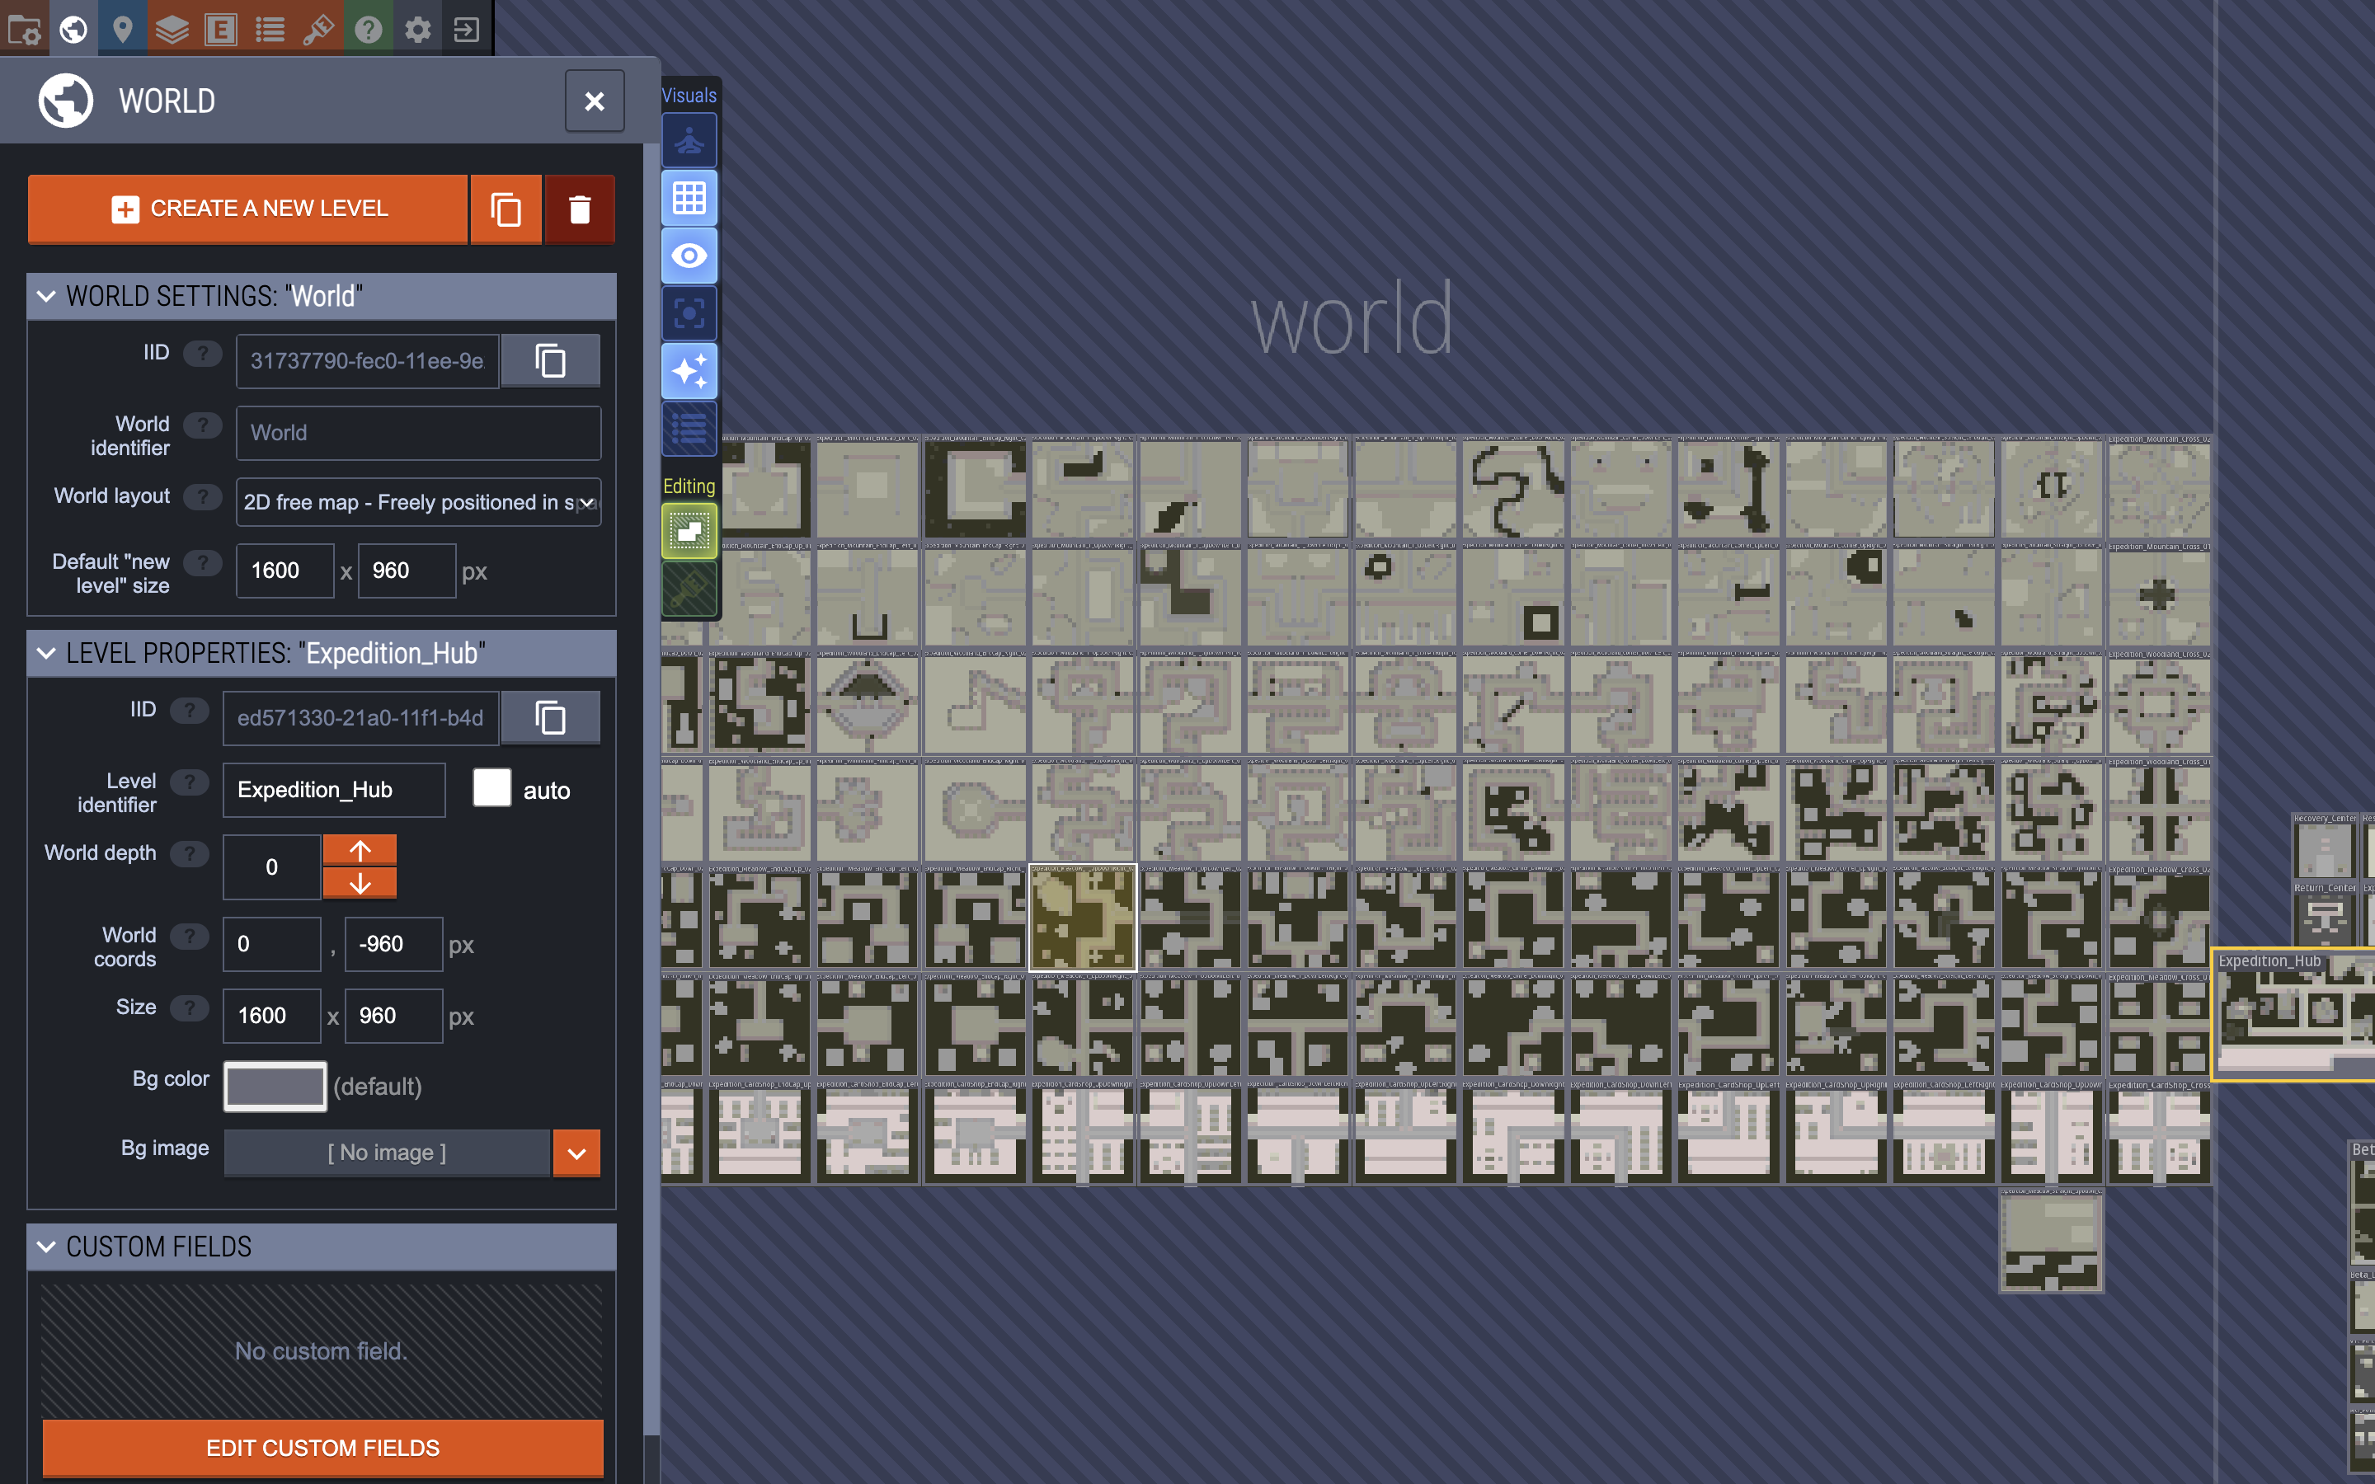Duplicate level using the orange copy button
The height and width of the screenshot is (1484, 2375).
click(506, 209)
